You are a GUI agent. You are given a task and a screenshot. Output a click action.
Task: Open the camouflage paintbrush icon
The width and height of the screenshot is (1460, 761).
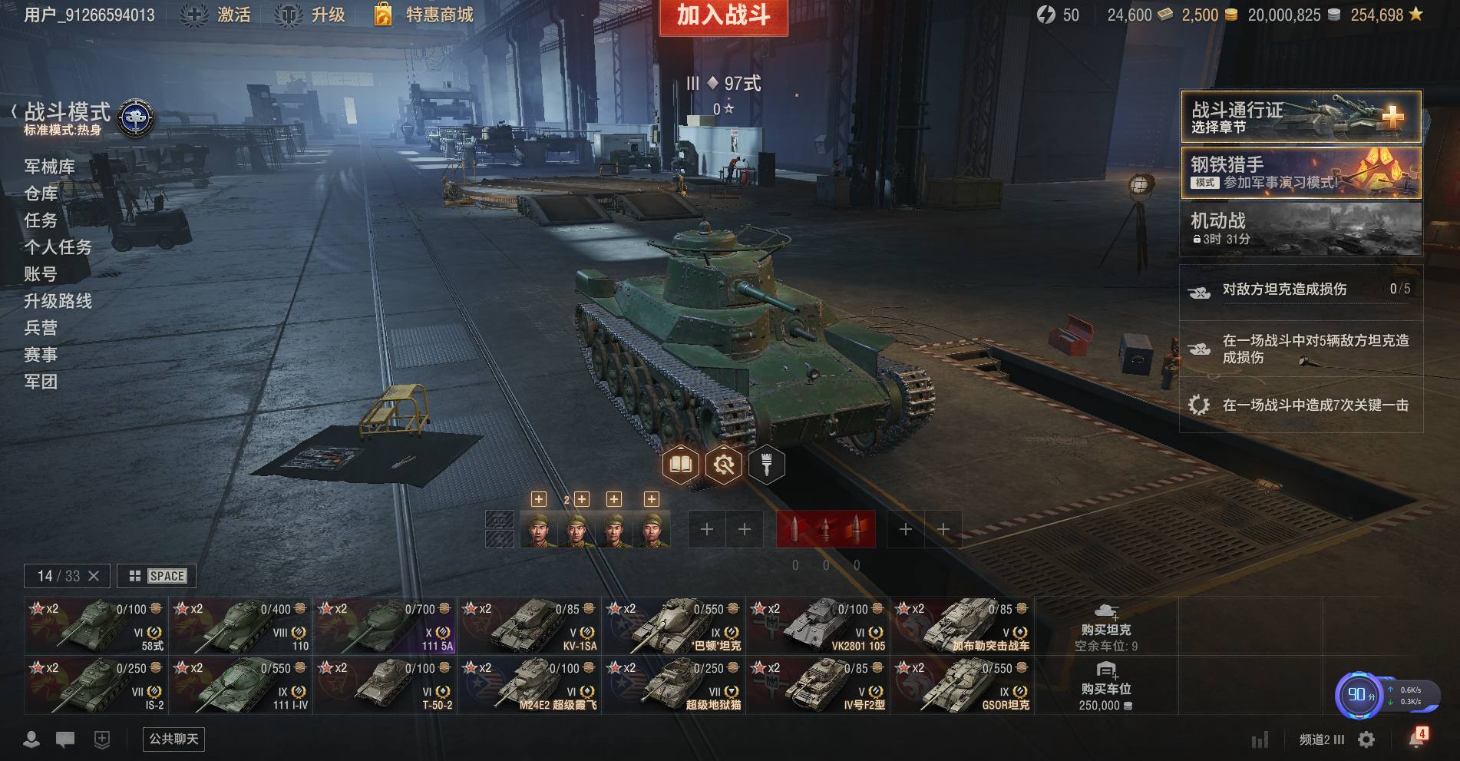(x=766, y=465)
